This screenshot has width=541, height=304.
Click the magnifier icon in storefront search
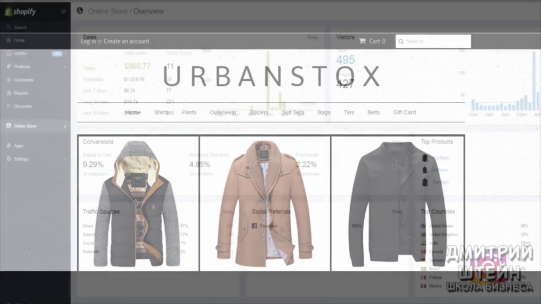401,41
